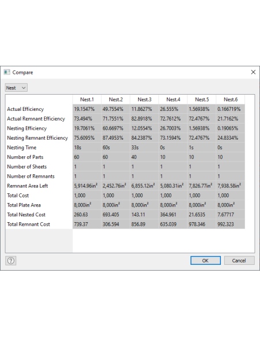Select the 978.346 Total Remnant Cost cell

pyautogui.click(x=202, y=224)
